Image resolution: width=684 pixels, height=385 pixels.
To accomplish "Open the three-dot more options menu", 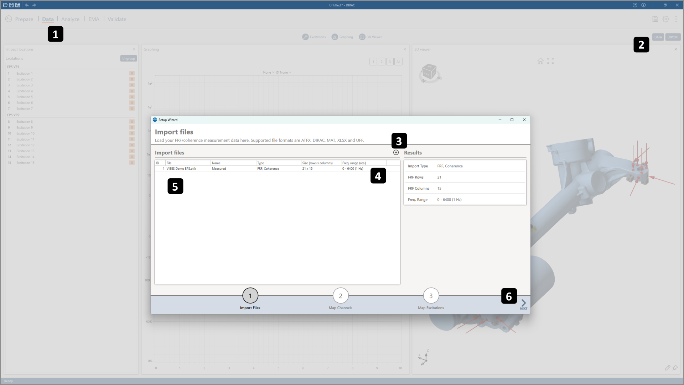I will 676,19.
